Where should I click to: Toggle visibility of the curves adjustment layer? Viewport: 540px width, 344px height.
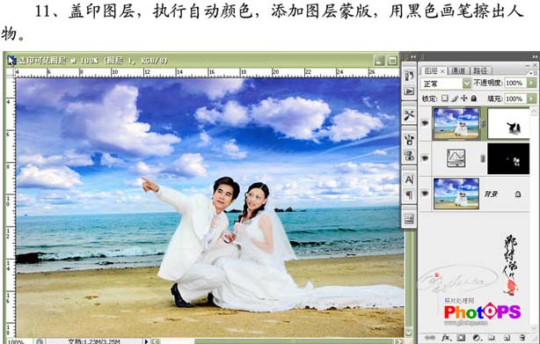coord(426,158)
